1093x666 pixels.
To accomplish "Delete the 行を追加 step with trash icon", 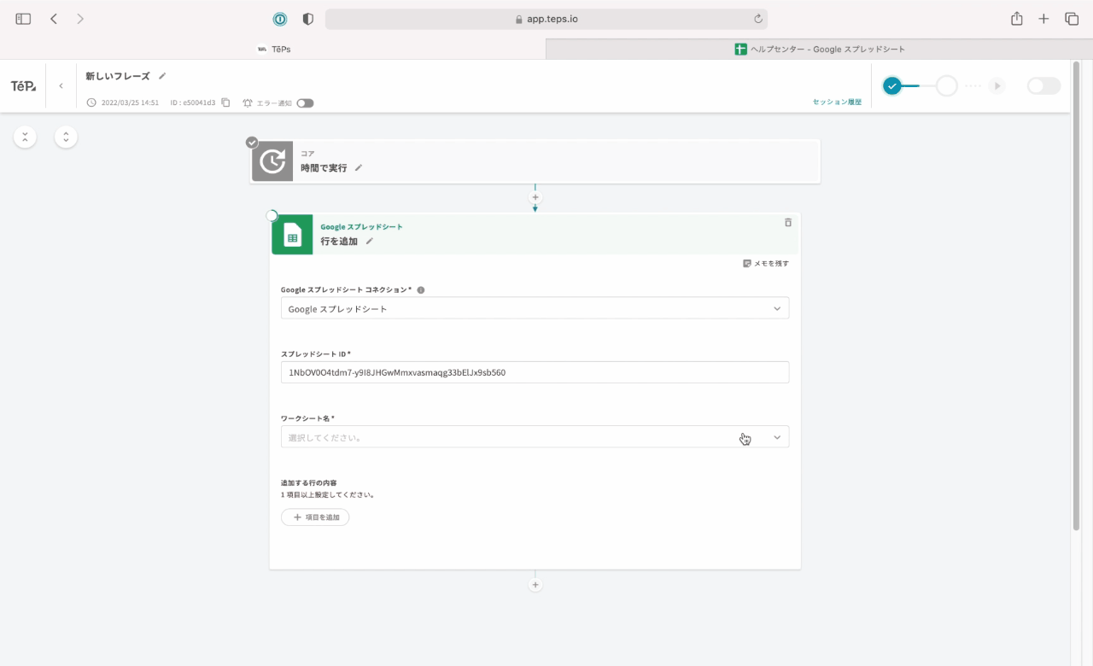I will 787,222.
